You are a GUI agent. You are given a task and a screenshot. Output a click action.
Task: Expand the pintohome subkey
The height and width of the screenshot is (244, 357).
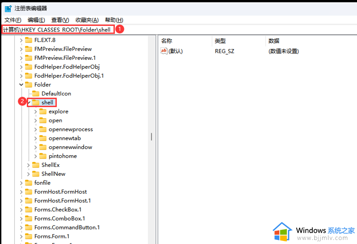click(x=35, y=156)
